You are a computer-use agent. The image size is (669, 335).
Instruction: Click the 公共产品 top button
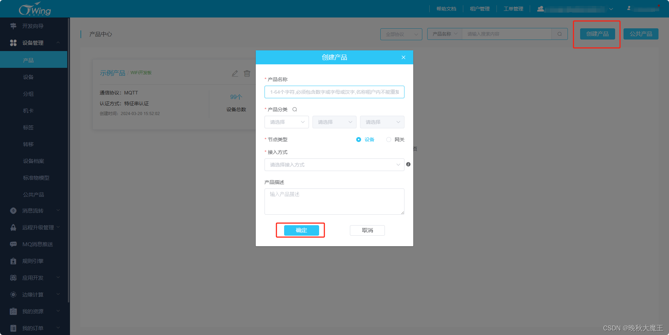(641, 34)
